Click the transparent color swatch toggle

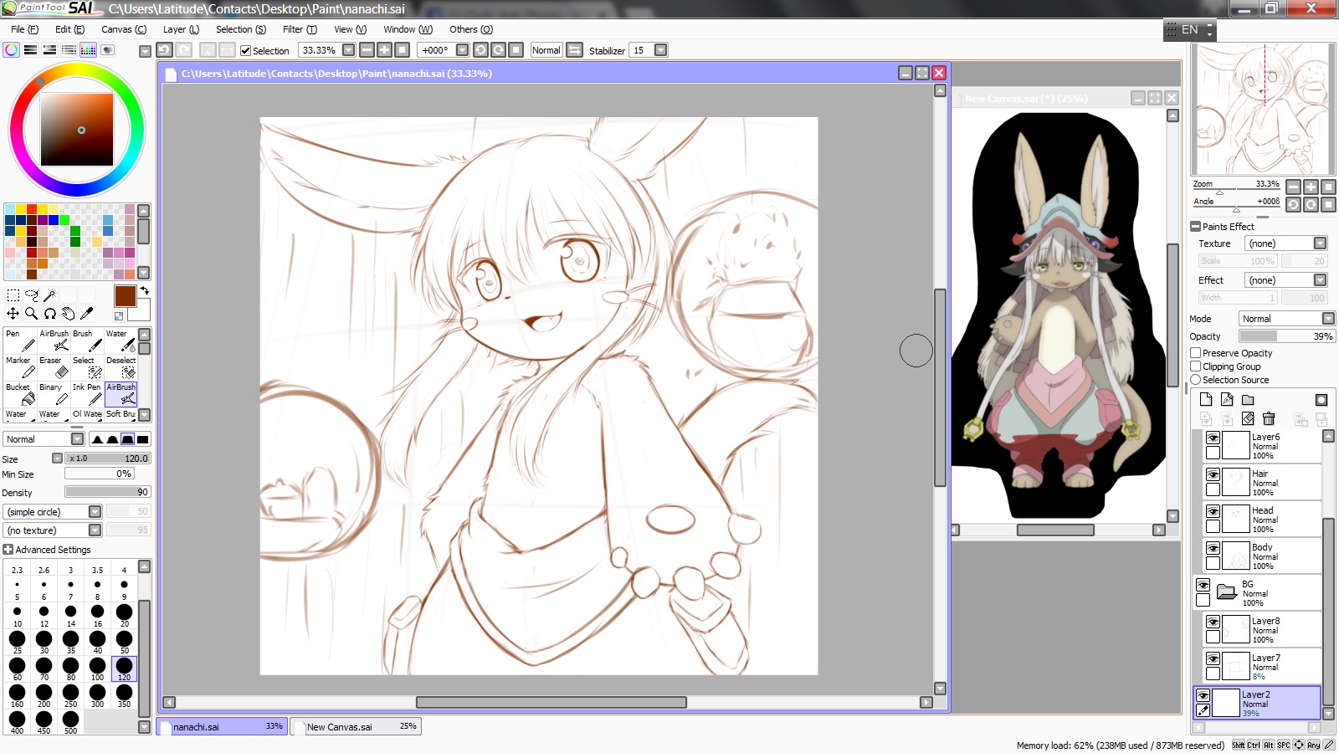click(119, 316)
